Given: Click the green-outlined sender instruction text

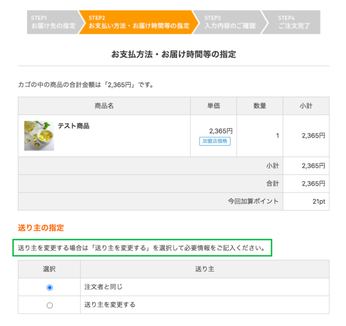Looking at the screenshot, I should [x=142, y=249].
